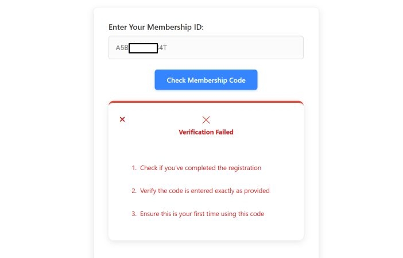Viewport: 403px width, 258px height.
Task: Select the "Verification Failed" heading
Action: pos(206,132)
